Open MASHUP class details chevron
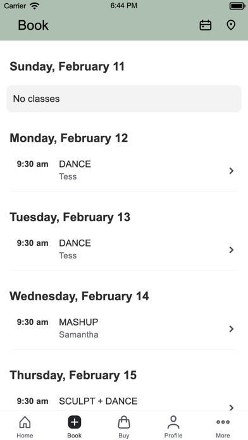This screenshot has width=248, height=440. pyautogui.click(x=231, y=329)
